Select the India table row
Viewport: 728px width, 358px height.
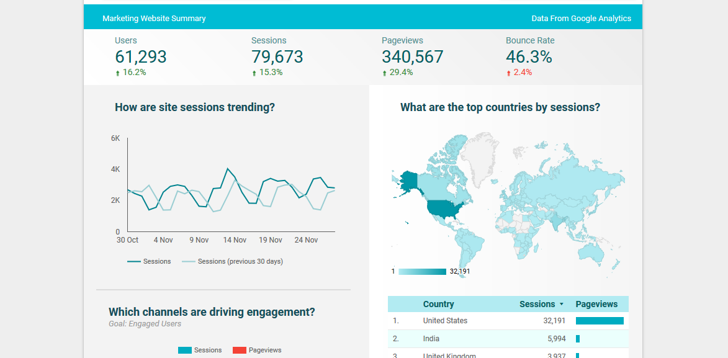[x=431, y=339]
